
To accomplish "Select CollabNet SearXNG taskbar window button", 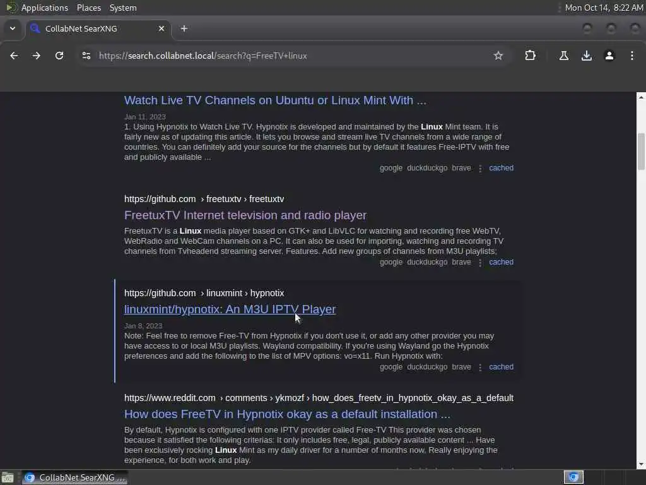I will point(74,477).
